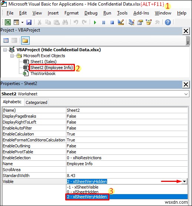Select the Microsoft Excel Objects folder
192x206 pixels.
(44, 56)
